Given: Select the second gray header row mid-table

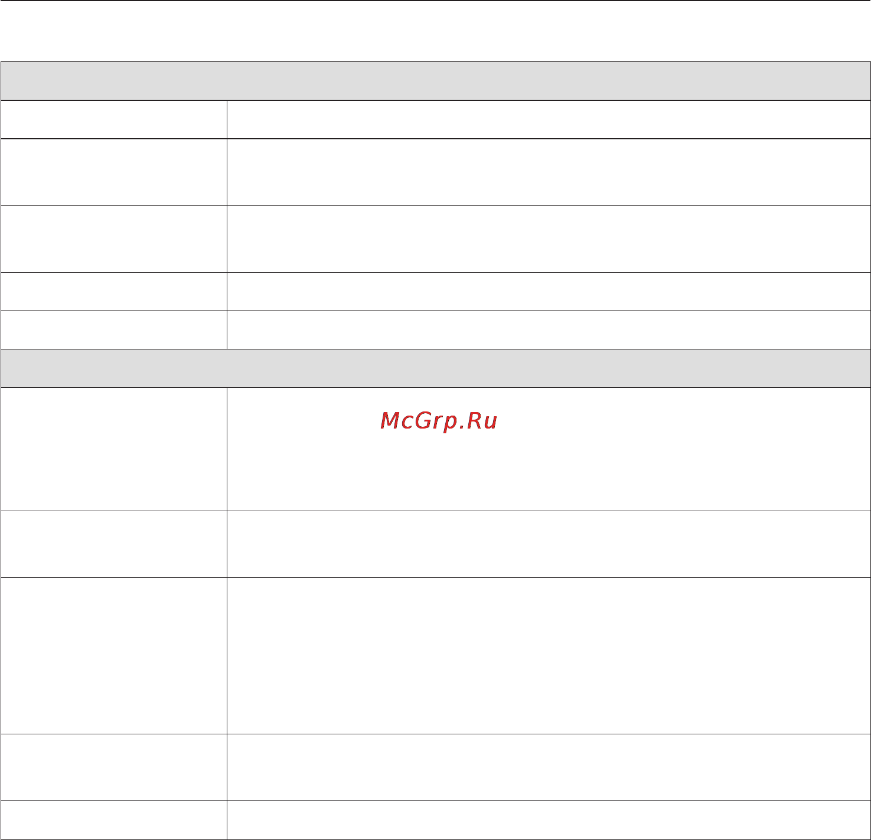Looking at the screenshot, I should point(436,368).
